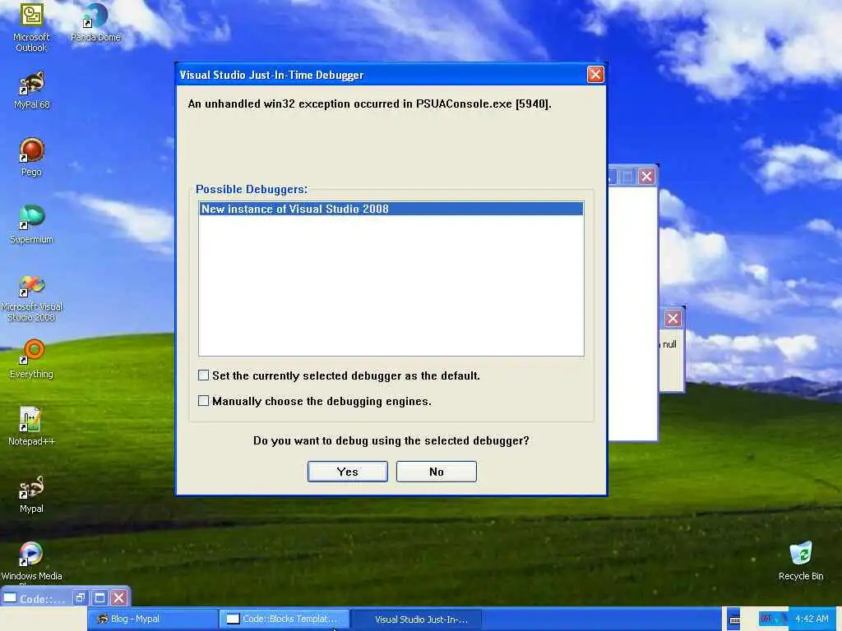Close the Just-In-Time Debugger dialog
The image size is (842, 631).
(x=595, y=75)
